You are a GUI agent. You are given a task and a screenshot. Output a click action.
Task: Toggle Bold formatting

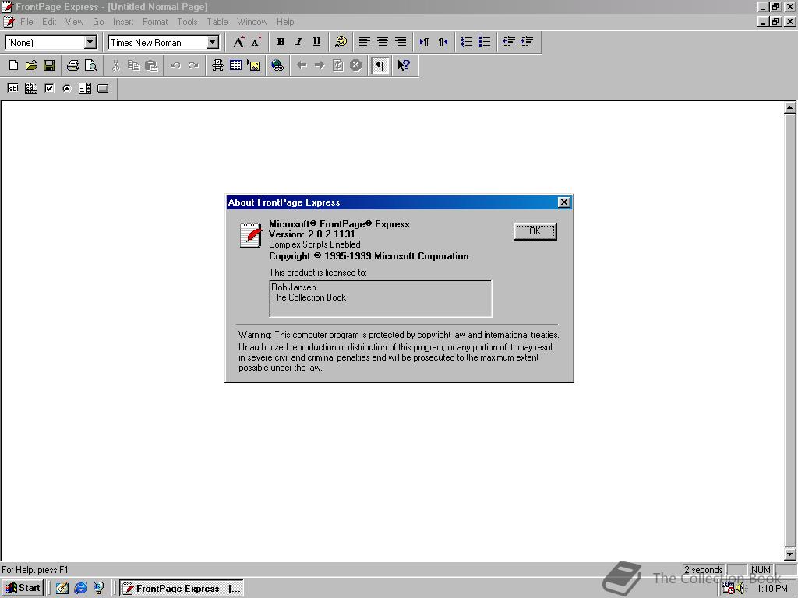[281, 42]
